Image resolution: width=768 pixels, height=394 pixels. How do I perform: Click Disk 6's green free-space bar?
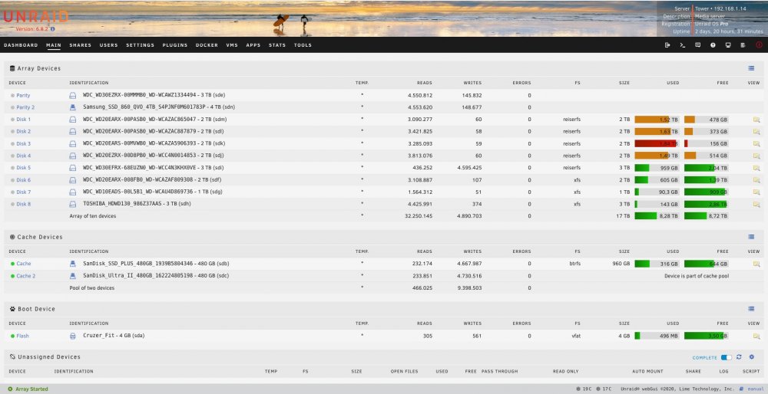(707, 180)
